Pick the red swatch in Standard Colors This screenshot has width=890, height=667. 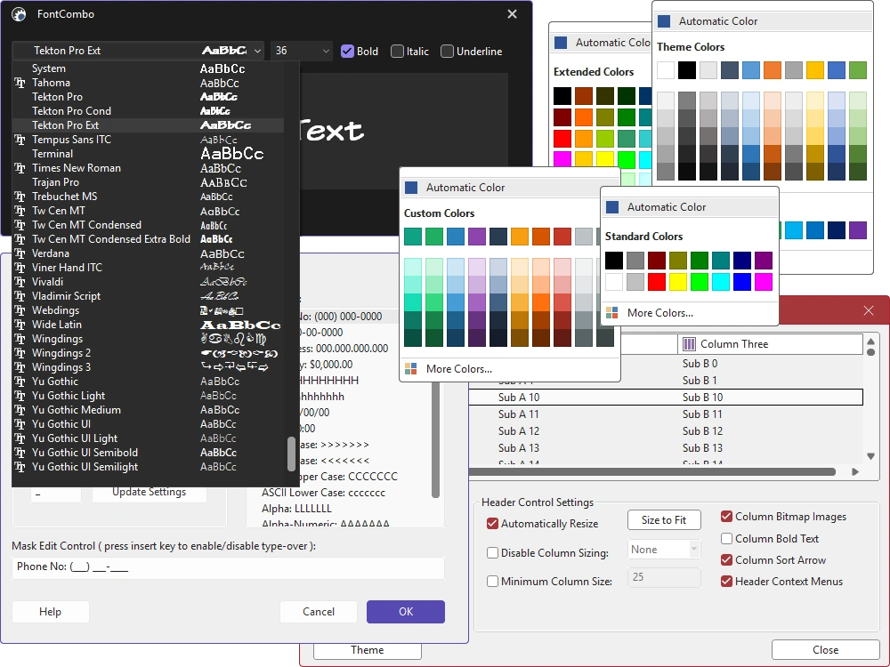pyautogui.click(x=657, y=282)
